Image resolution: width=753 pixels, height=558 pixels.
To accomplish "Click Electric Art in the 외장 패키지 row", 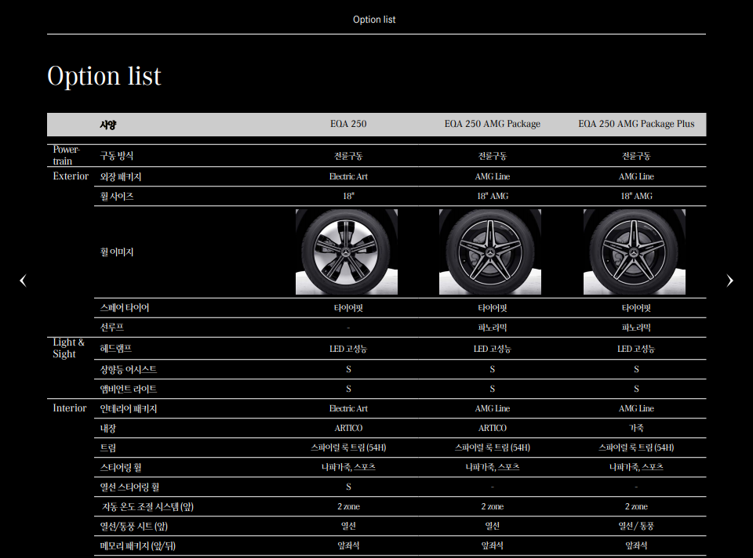I will (348, 176).
